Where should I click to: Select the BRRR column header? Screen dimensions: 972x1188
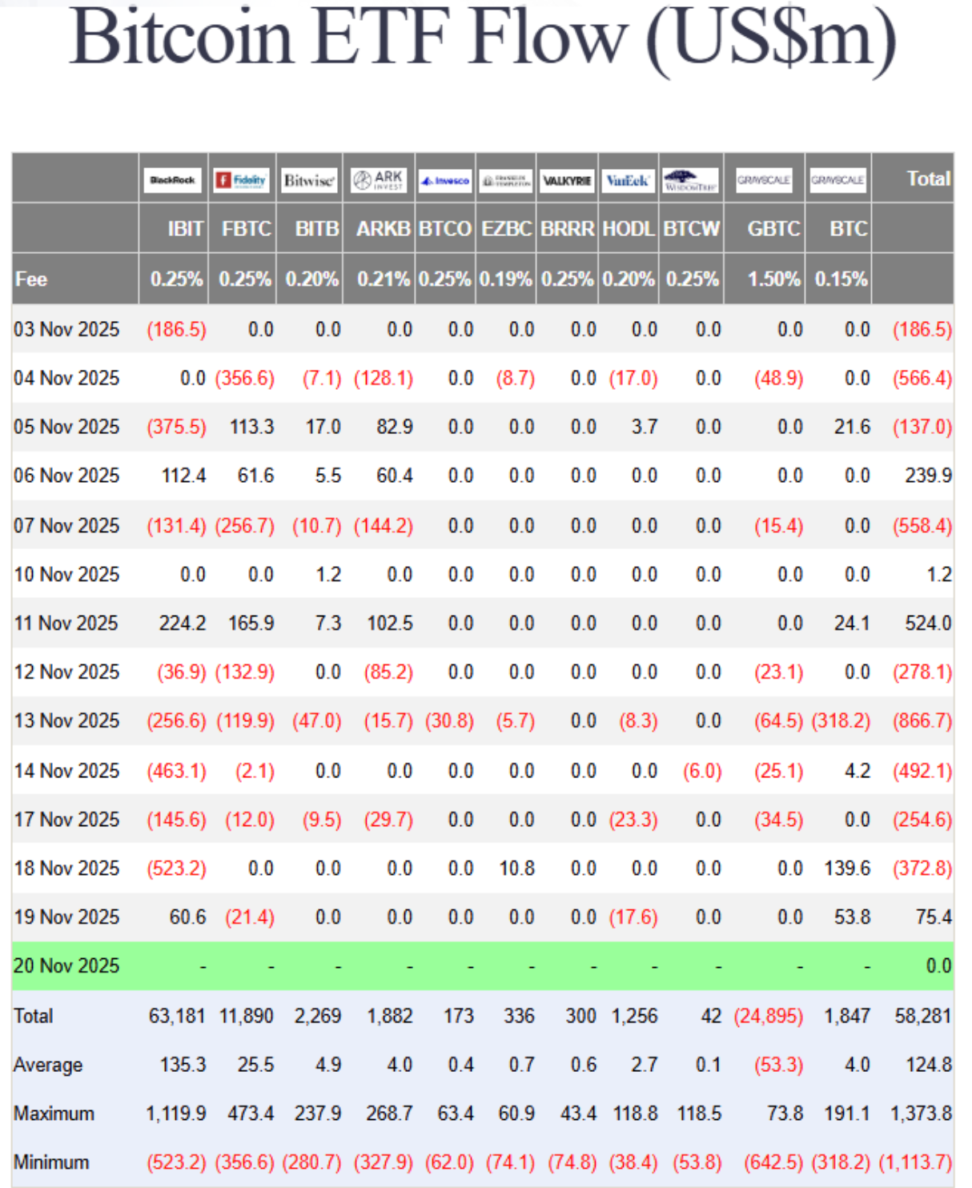[x=568, y=229]
